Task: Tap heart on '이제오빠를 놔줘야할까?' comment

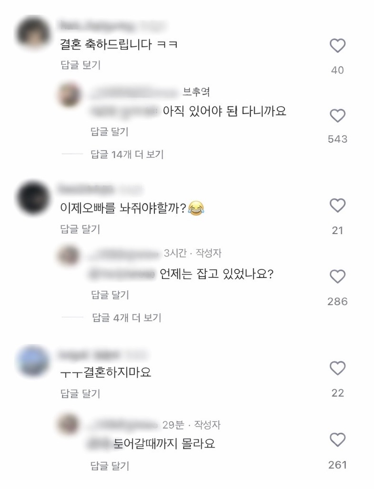Action: (x=338, y=205)
